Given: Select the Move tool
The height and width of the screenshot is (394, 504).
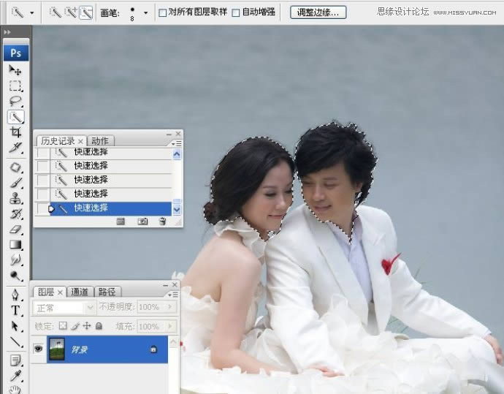Looking at the screenshot, I should [x=15, y=70].
